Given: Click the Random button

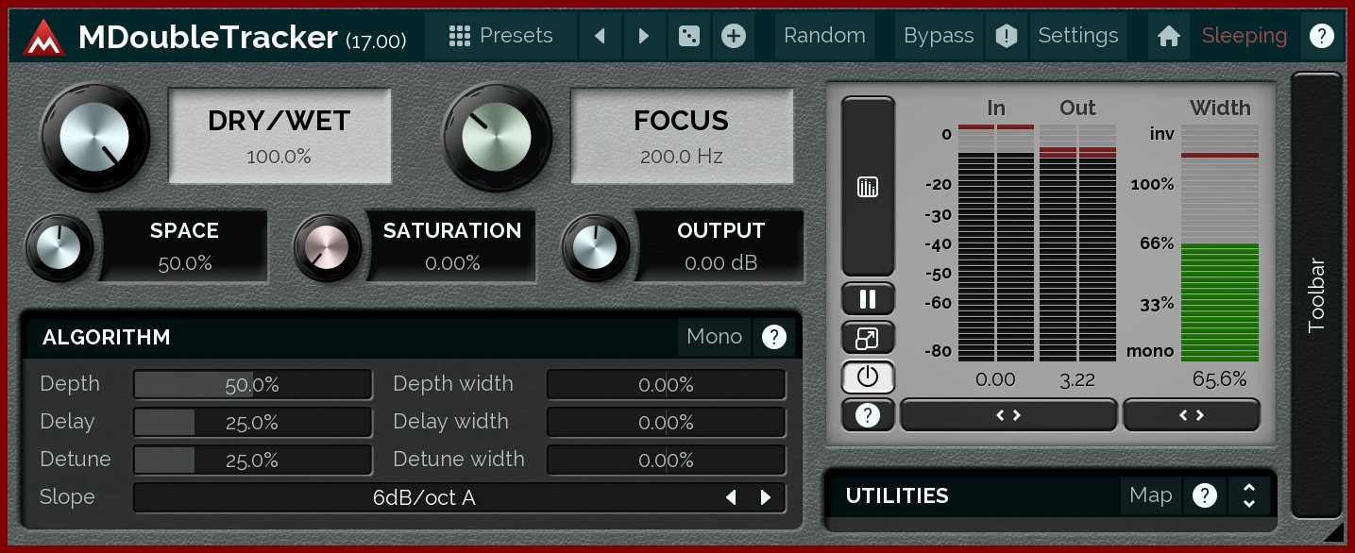Looking at the screenshot, I should click(824, 36).
